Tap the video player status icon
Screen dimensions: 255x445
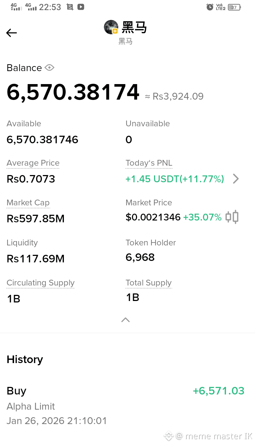point(81,7)
